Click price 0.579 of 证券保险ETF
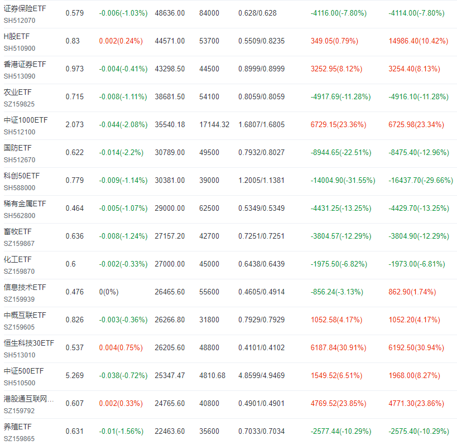Screen dimensions: 457x445 coord(75,13)
